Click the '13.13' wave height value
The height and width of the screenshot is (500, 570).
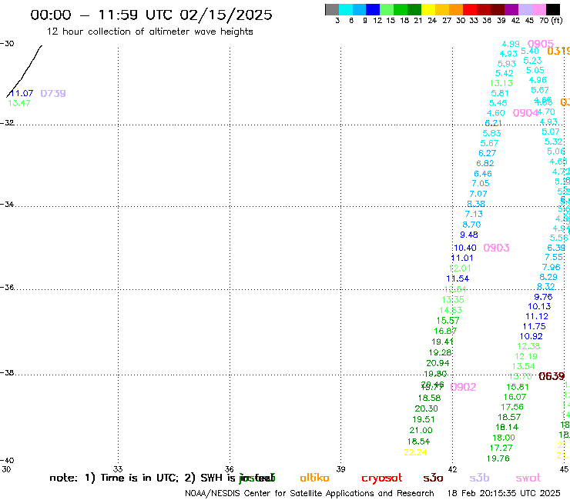(501, 83)
